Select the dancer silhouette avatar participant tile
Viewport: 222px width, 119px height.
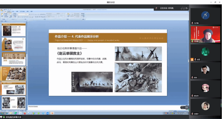(205, 16)
